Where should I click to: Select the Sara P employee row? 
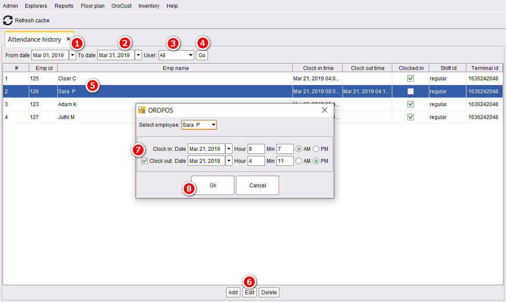tap(253, 92)
